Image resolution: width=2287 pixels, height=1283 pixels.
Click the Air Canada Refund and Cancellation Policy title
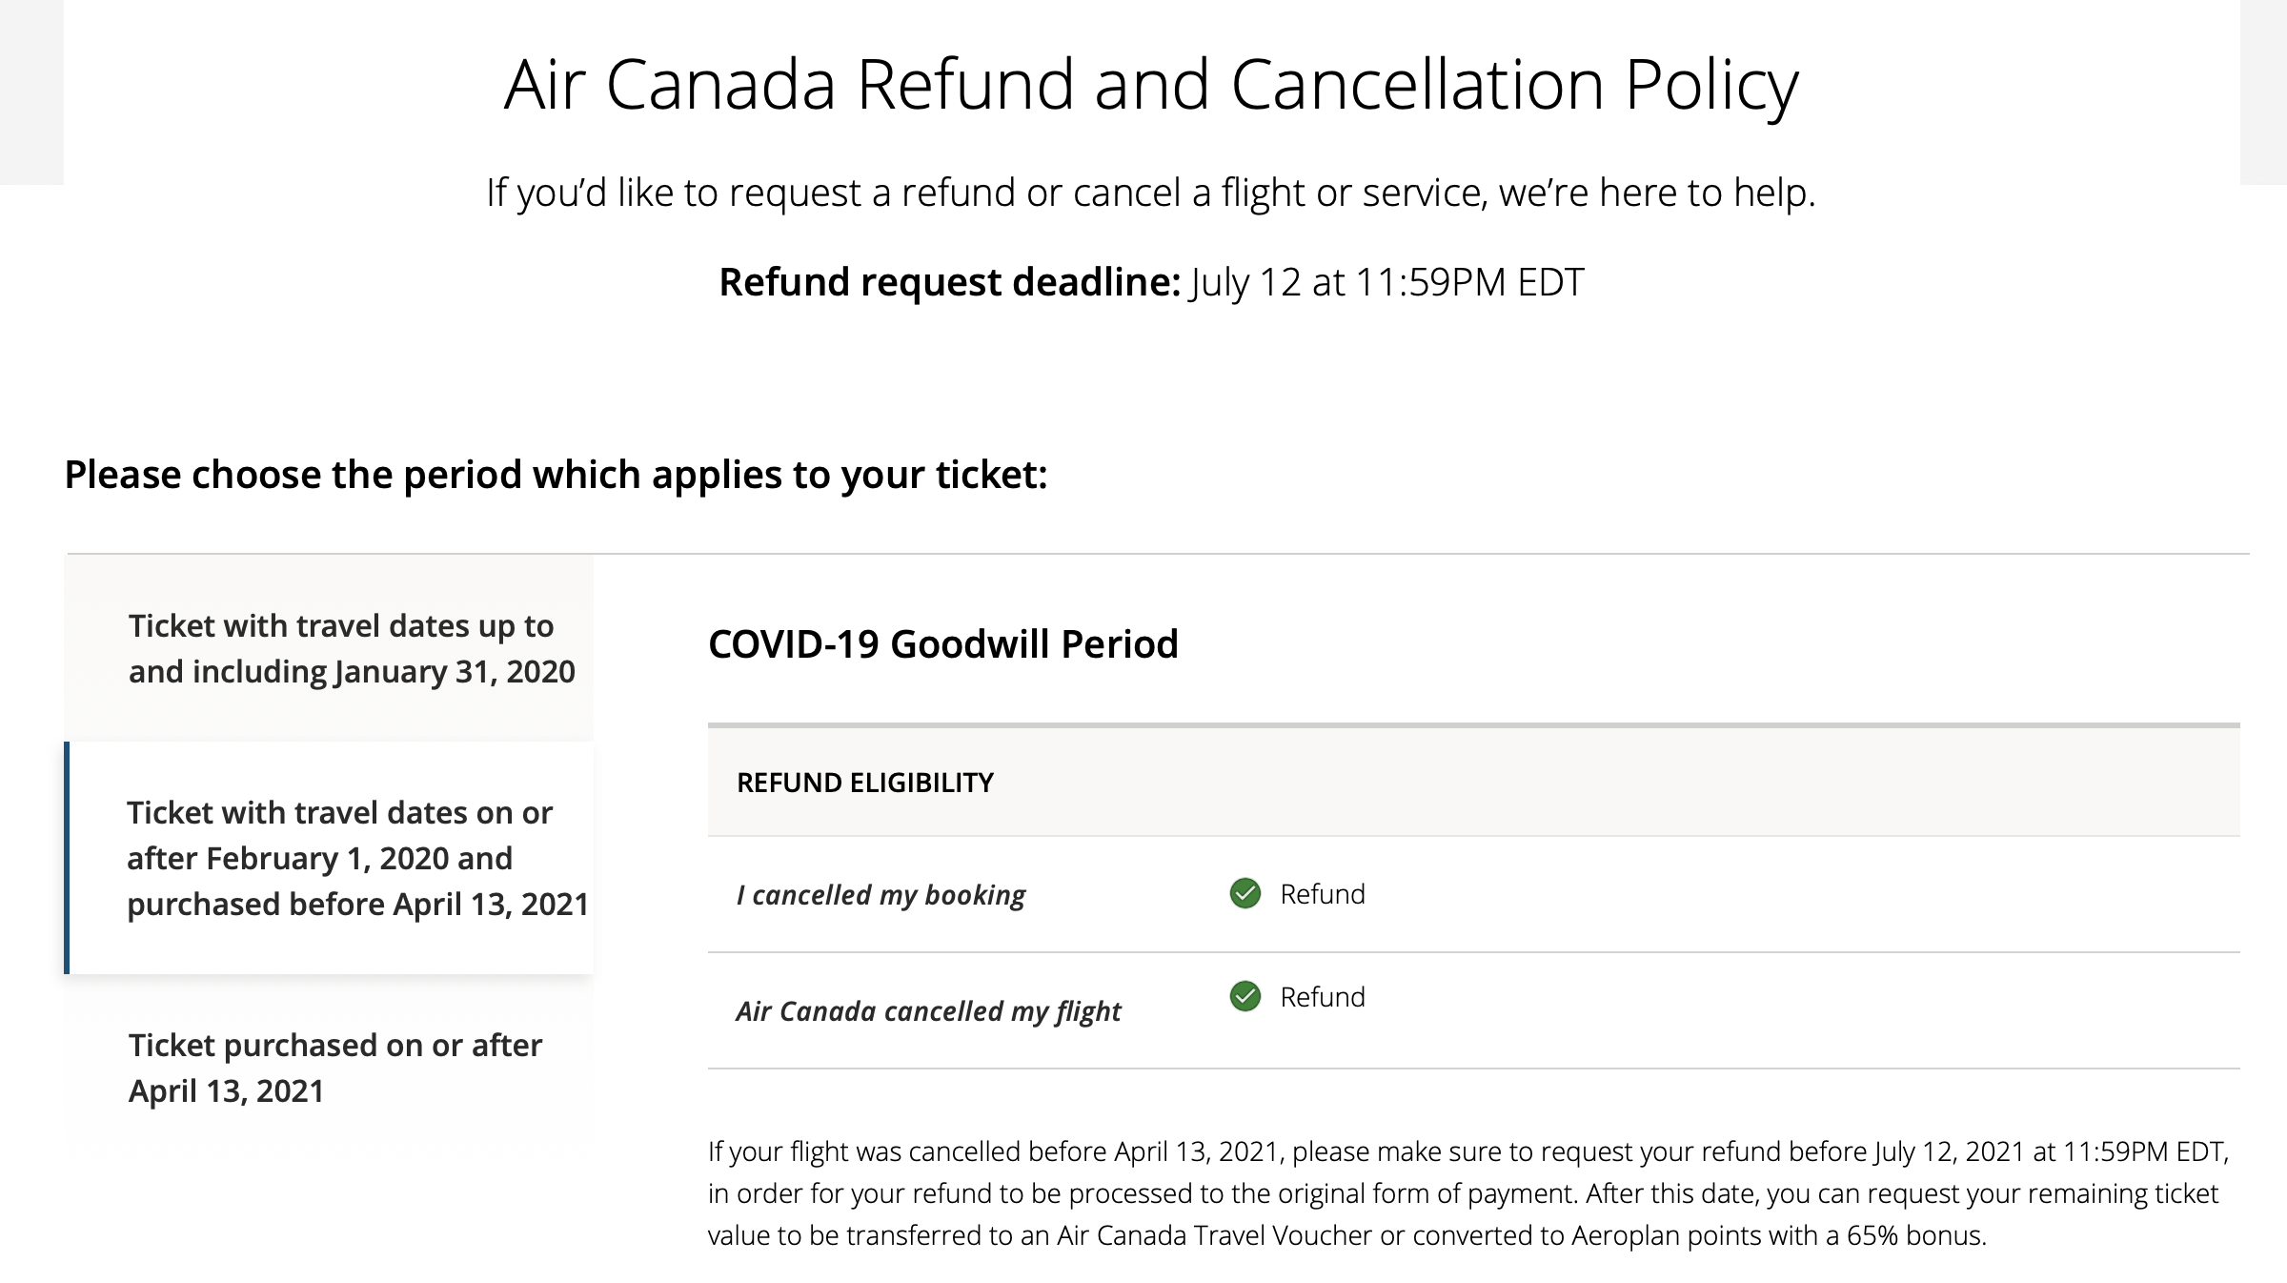[1150, 85]
